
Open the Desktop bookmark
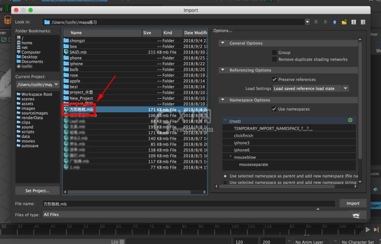click(27, 57)
